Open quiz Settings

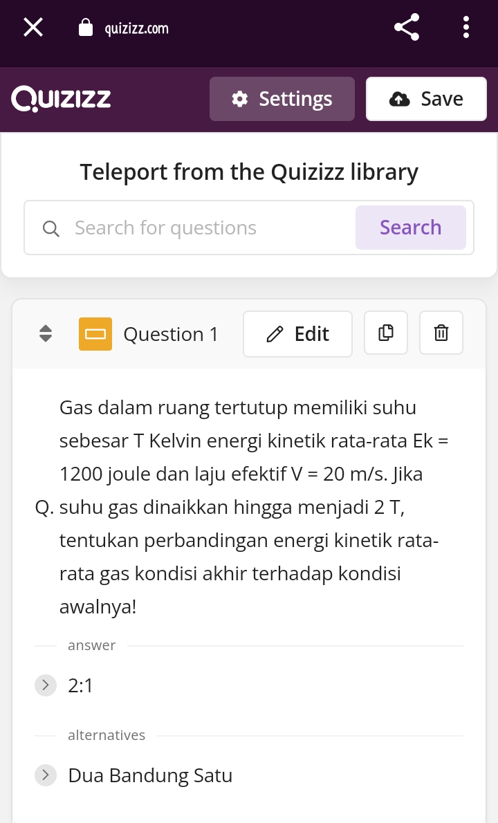(x=282, y=99)
